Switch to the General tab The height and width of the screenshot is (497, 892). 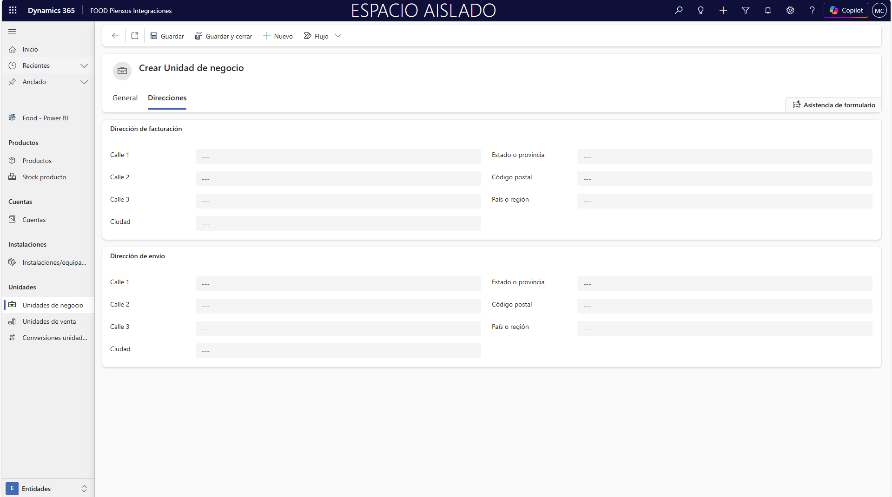(125, 98)
